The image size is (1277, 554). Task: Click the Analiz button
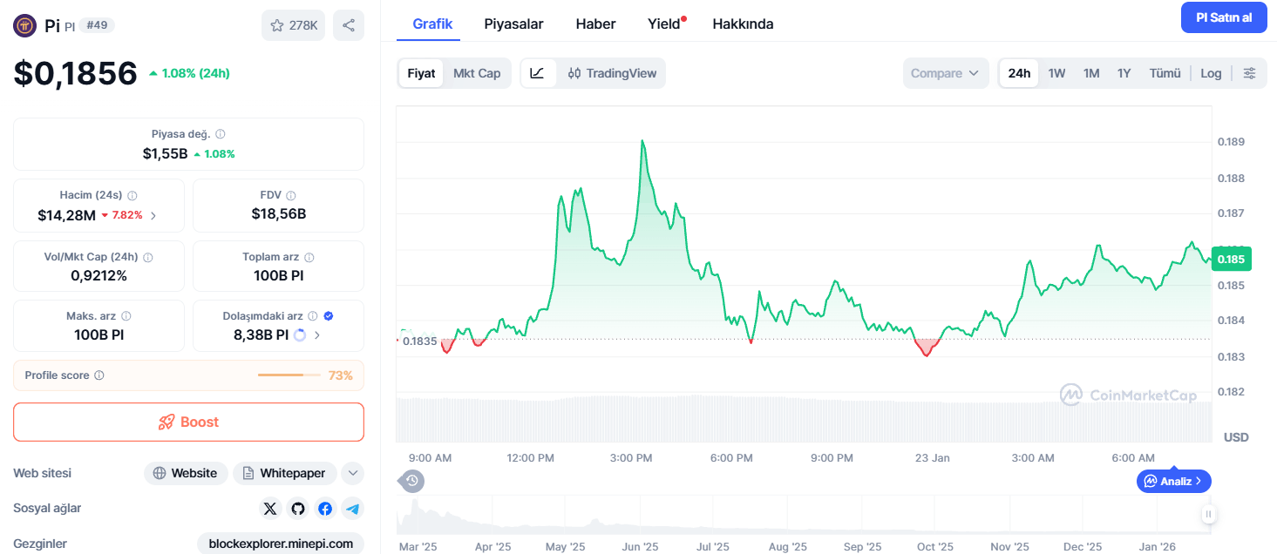tap(1174, 481)
